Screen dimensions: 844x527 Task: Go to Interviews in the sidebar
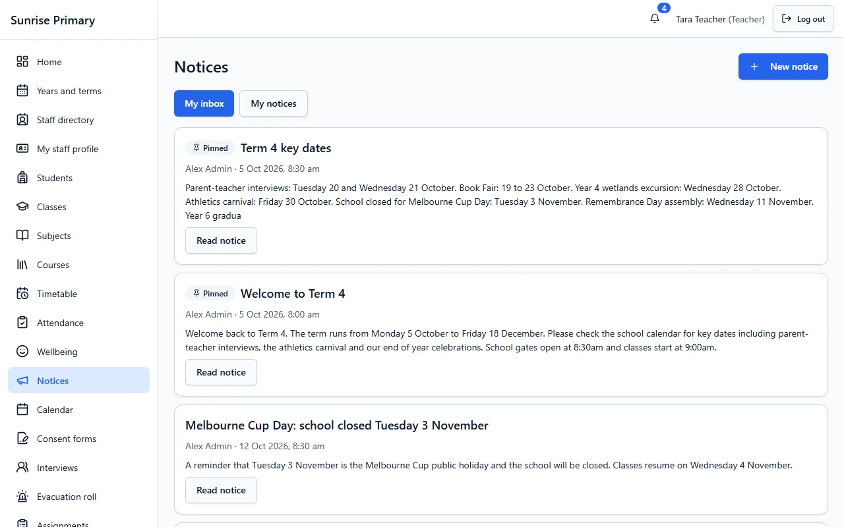(79, 468)
